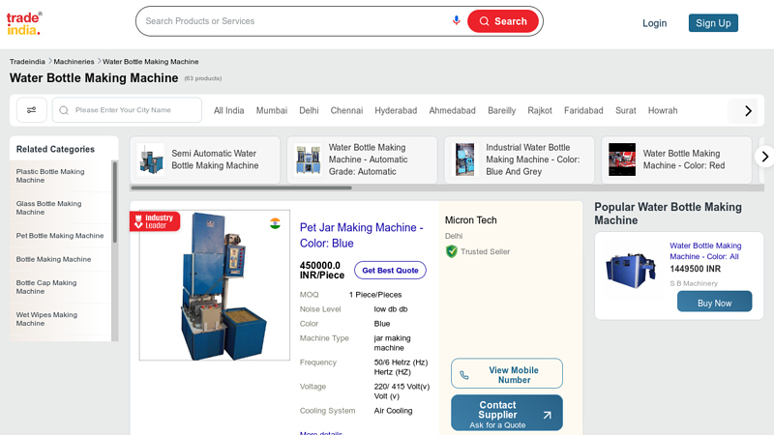Advance category carousel with right arrow
774x435 pixels.
[764, 157]
